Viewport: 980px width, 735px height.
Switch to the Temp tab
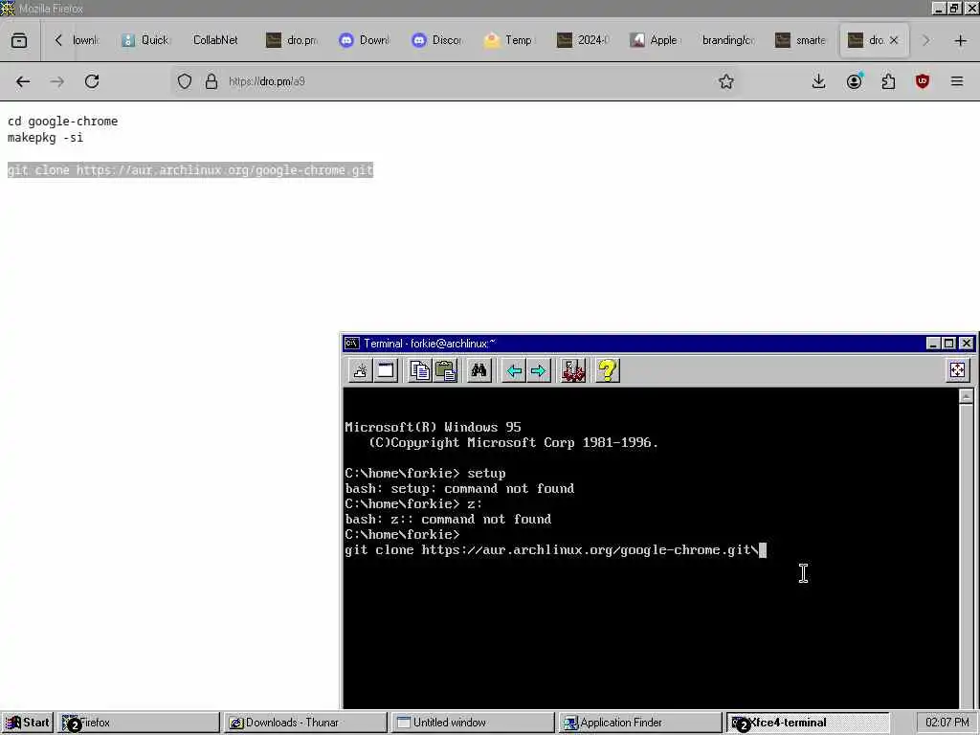(x=509, y=40)
